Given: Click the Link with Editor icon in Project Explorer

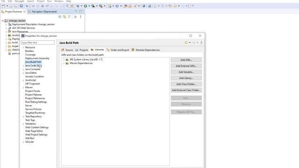Looking at the screenshot, I should click(64, 17).
